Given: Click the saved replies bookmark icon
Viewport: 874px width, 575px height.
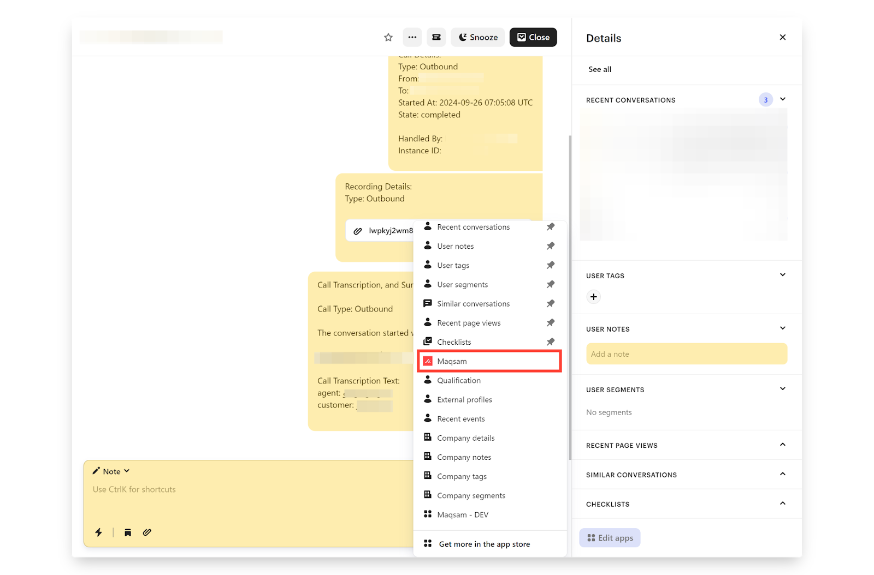Looking at the screenshot, I should pos(128,532).
